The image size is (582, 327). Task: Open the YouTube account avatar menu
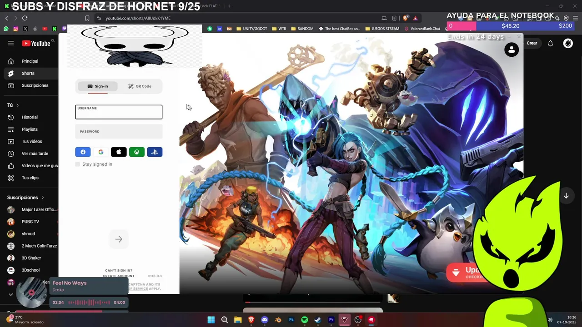tap(568, 43)
